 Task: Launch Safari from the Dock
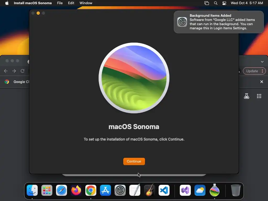[x=62, y=190]
